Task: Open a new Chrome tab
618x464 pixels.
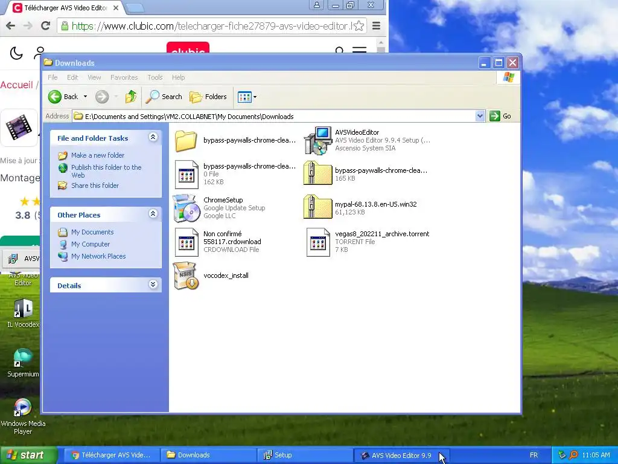Action: 135,8
